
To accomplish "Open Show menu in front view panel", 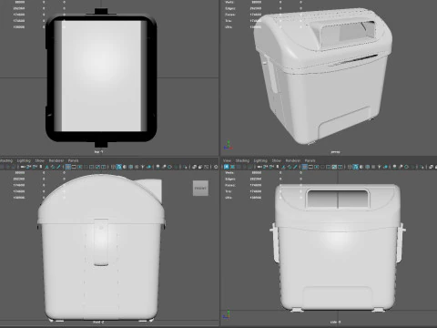I will (x=39, y=160).
